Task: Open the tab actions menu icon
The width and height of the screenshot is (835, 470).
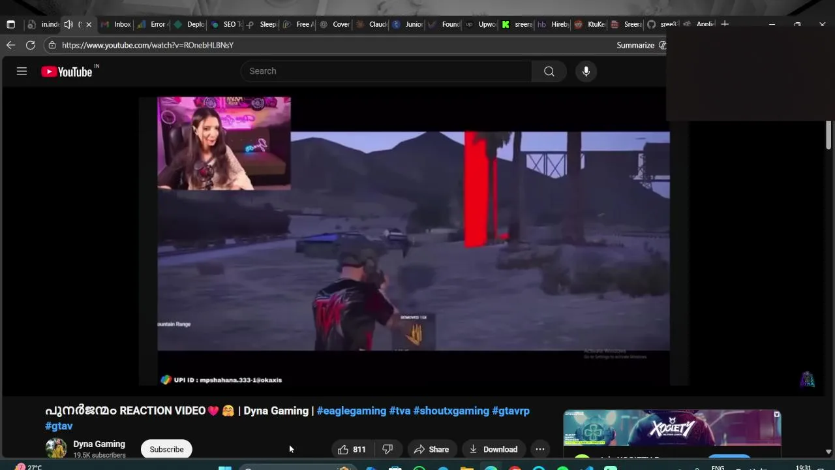Action: 10,24
